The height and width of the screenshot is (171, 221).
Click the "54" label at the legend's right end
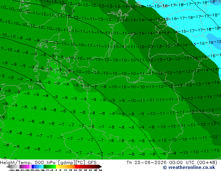[x=100, y=170]
